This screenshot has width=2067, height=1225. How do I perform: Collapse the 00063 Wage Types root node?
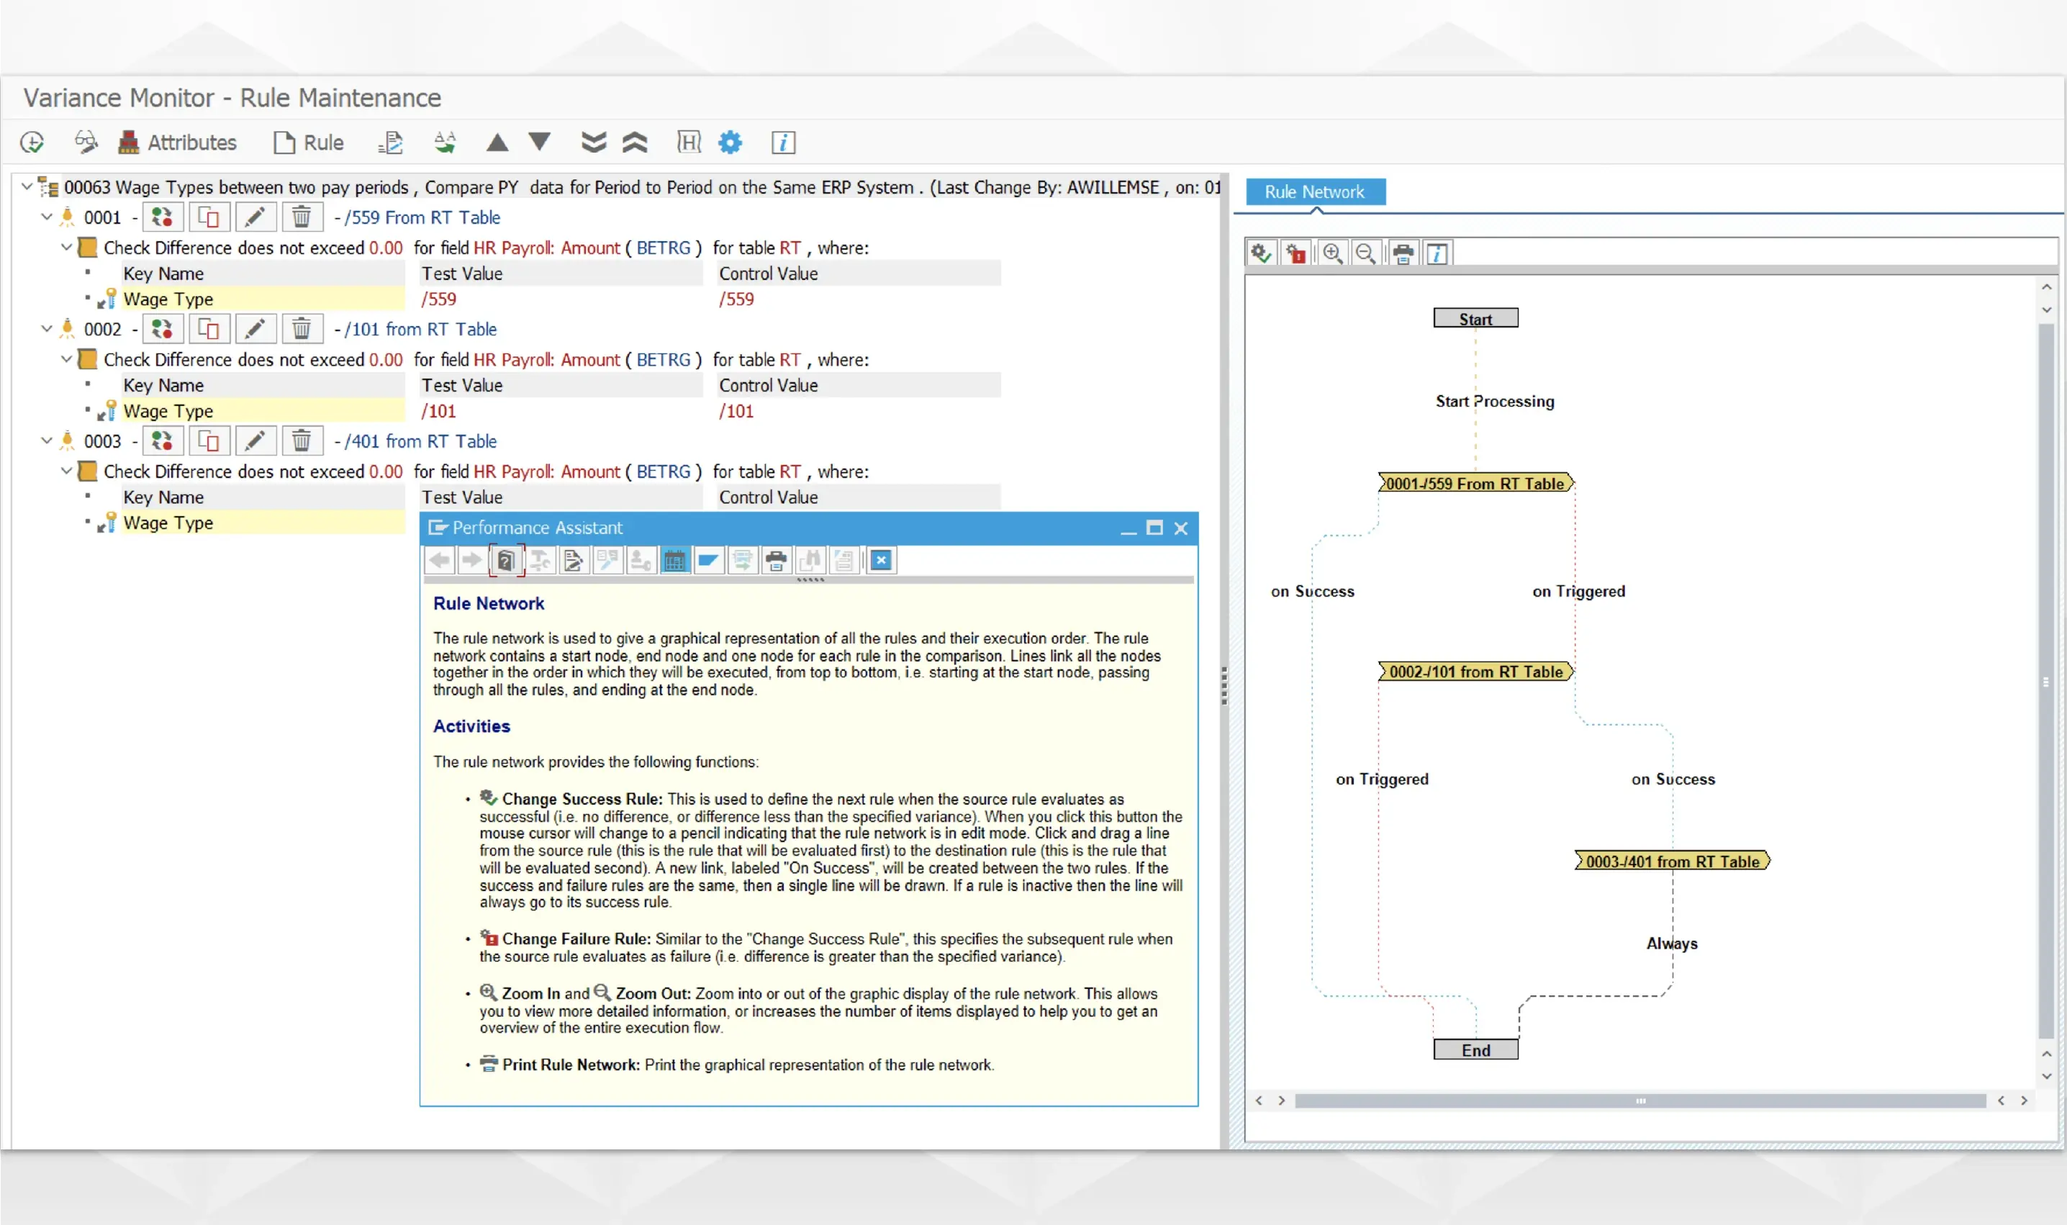(27, 186)
